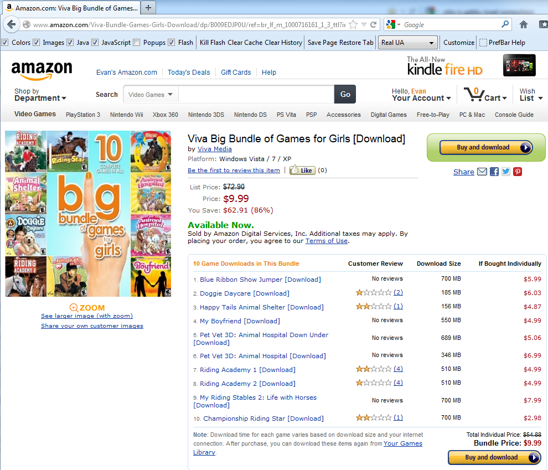This screenshot has width=548, height=470.
Task: Reload the page with the refresh icon
Action: coord(373,24)
